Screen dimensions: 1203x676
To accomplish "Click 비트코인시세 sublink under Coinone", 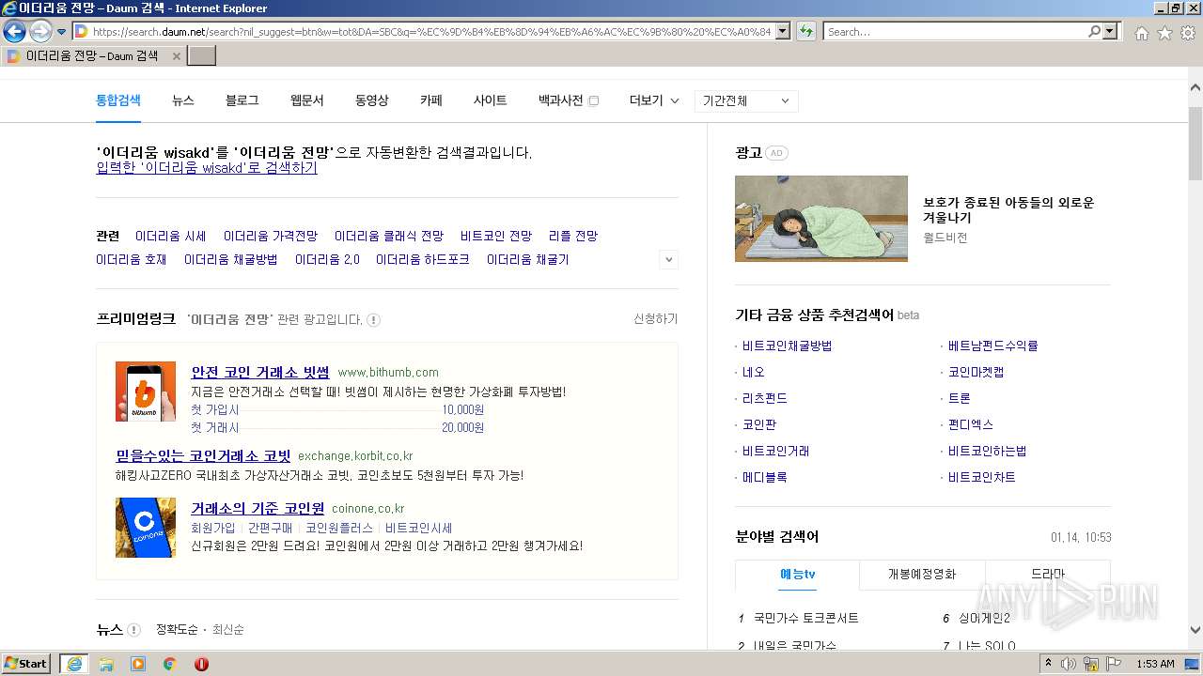I will tap(419, 528).
